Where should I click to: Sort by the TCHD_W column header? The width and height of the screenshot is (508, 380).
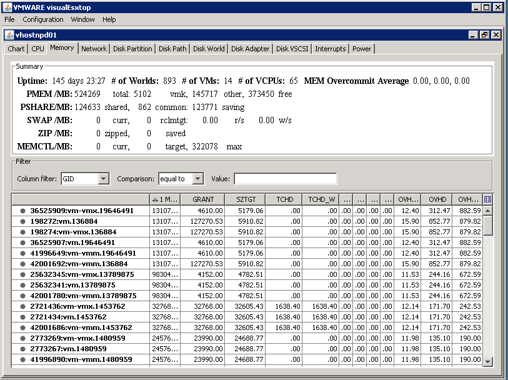click(321, 199)
